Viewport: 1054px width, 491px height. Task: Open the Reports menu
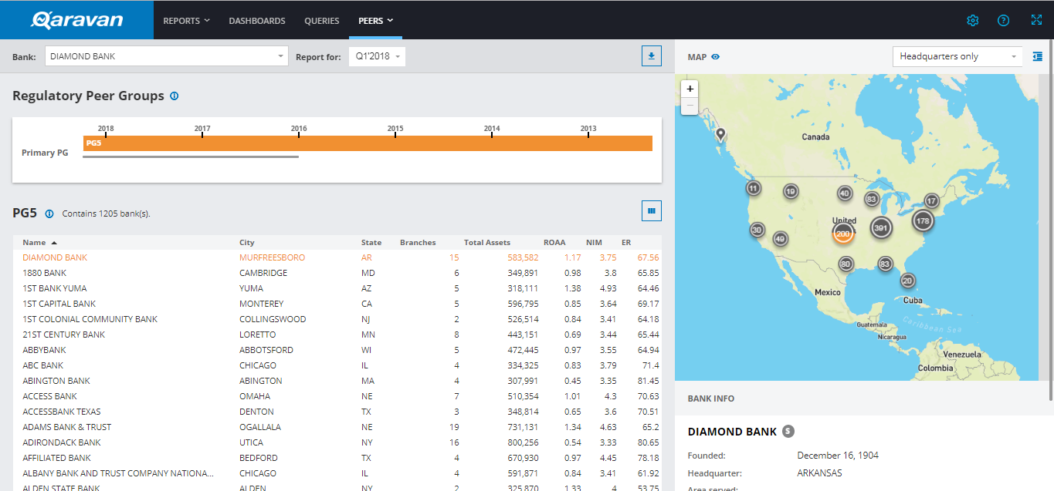coord(186,21)
